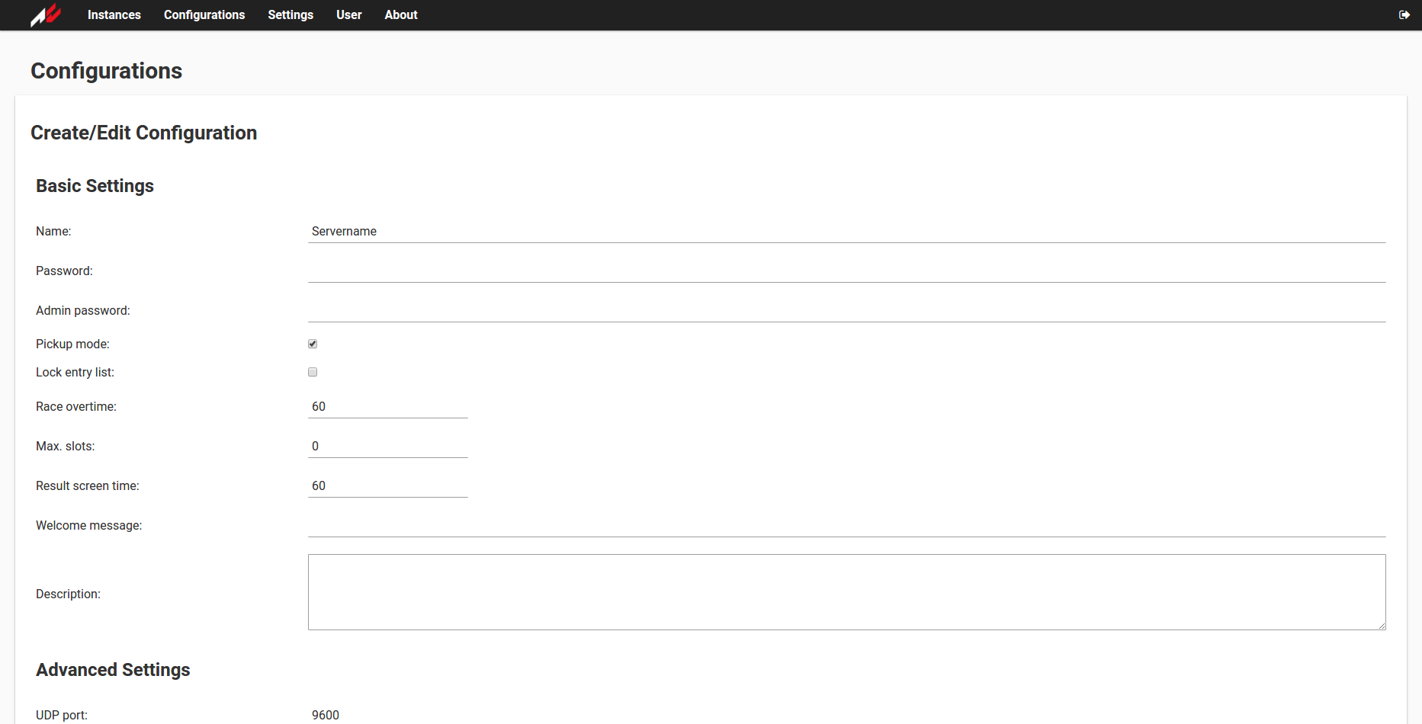Click the Welcome message input field
The height and width of the screenshot is (724, 1422).
click(x=846, y=526)
